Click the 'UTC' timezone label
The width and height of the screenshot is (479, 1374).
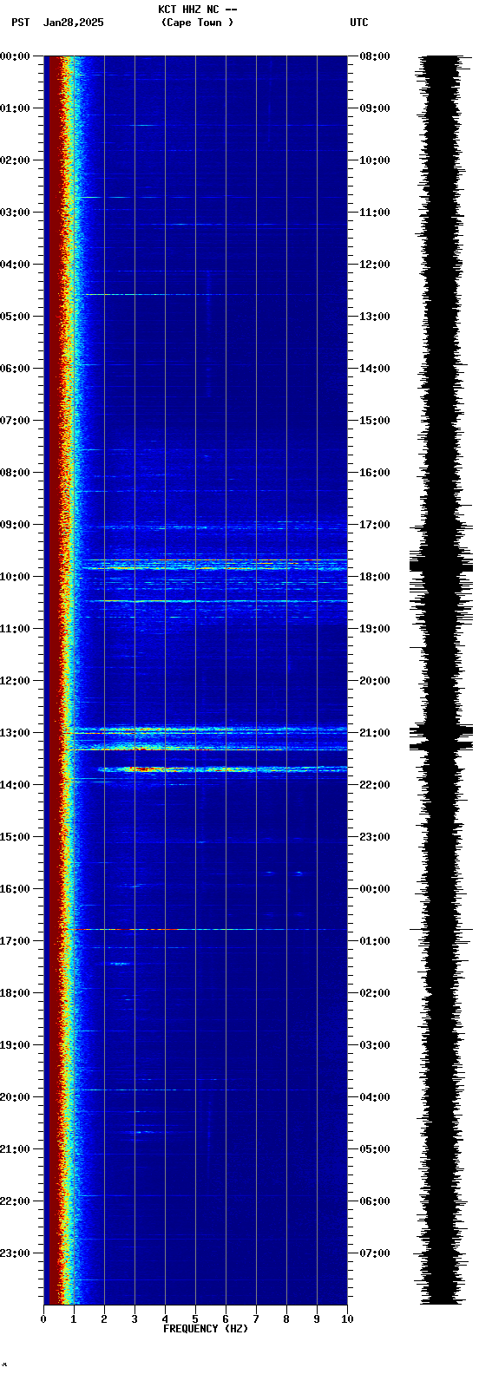point(359,23)
